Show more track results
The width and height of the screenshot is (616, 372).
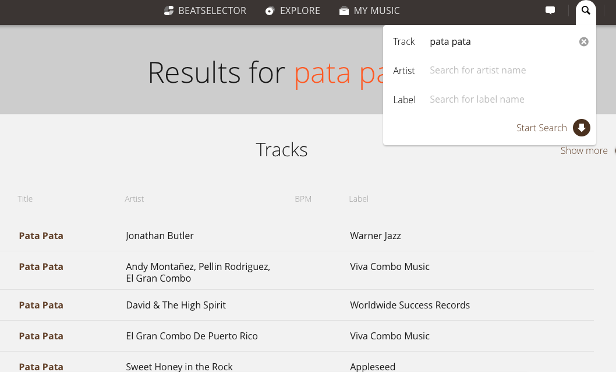[584, 150]
